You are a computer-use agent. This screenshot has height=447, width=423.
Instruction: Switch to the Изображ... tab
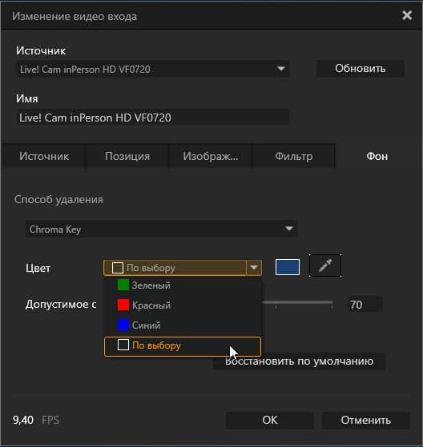click(211, 156)
